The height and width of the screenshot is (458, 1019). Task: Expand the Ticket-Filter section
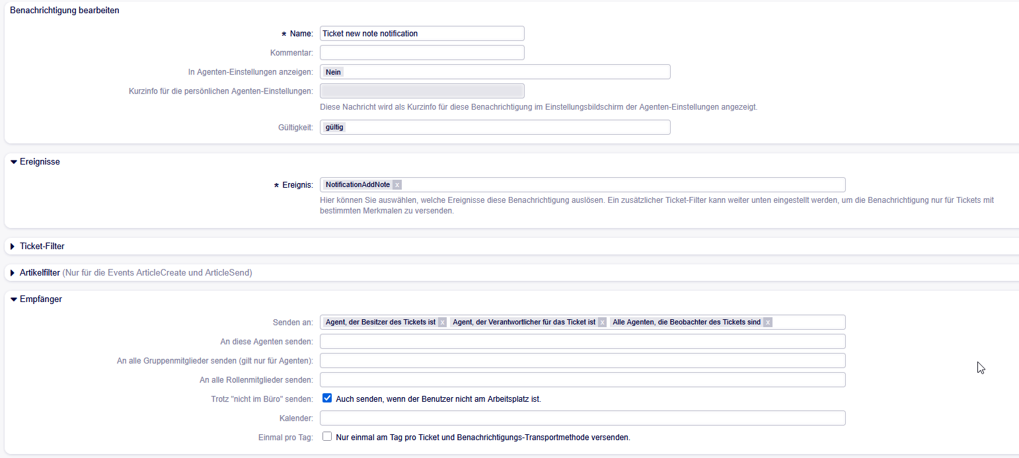[13, 247]
